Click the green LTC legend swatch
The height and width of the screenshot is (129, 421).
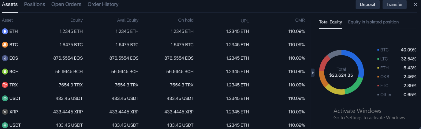pos(378,59)
